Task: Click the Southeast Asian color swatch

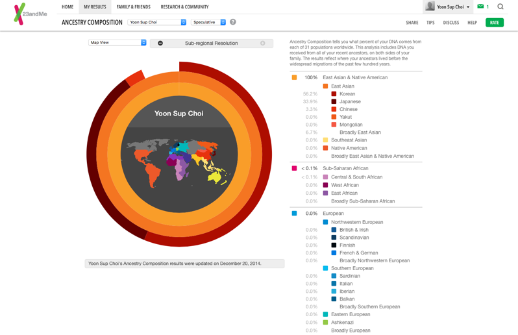Action: [x=325, y=140]
